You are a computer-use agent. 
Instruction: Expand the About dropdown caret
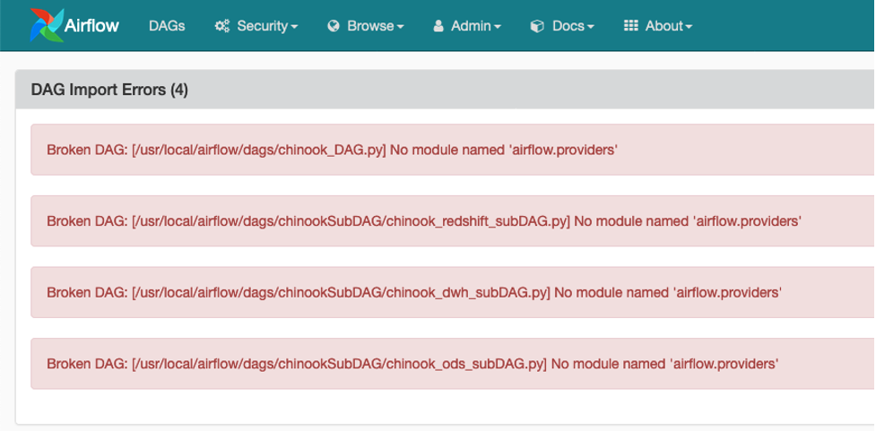689,27
